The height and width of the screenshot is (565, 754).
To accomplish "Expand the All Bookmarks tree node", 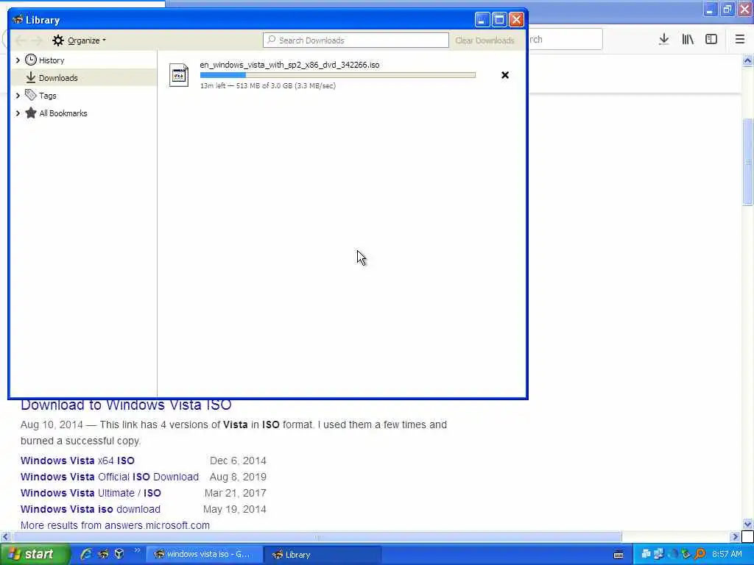I will pyautogui.click(x=18, y=113).
